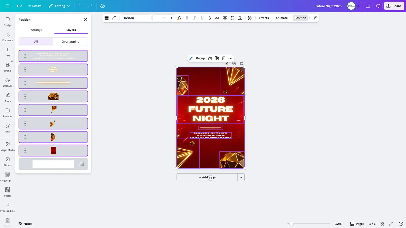Click the Share button
The width and height of the screenshot is (406, 228).
[394, 6]
